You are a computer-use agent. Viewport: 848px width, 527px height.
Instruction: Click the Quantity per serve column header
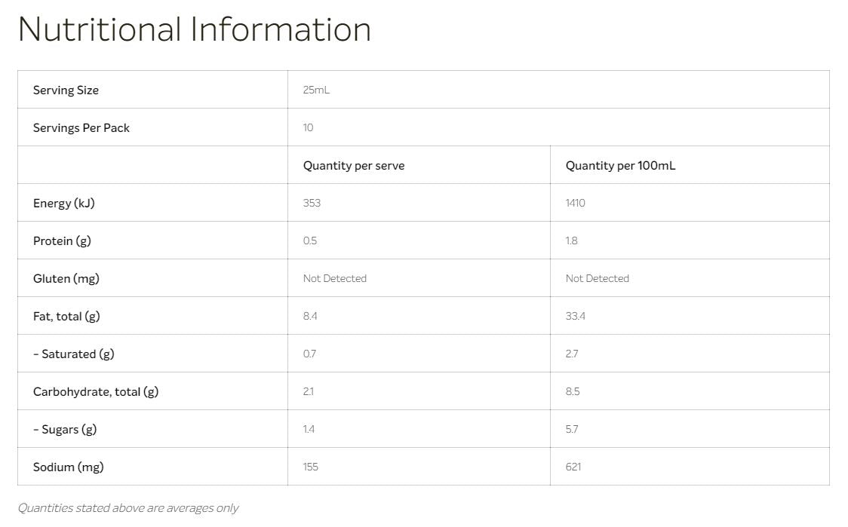354,165
